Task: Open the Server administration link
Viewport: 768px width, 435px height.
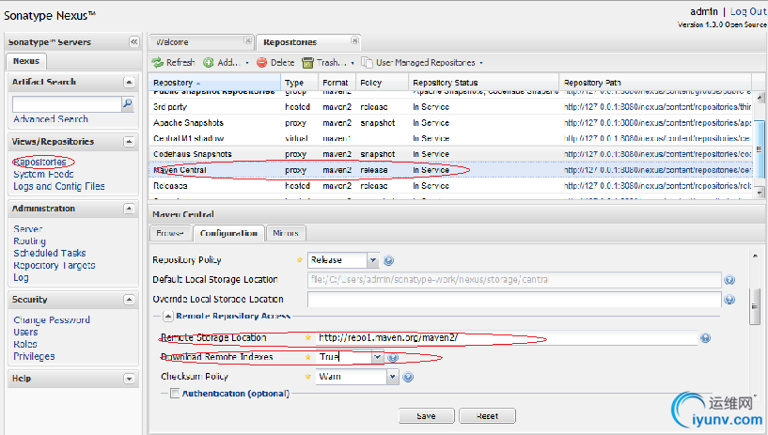Action: point(28,229)
